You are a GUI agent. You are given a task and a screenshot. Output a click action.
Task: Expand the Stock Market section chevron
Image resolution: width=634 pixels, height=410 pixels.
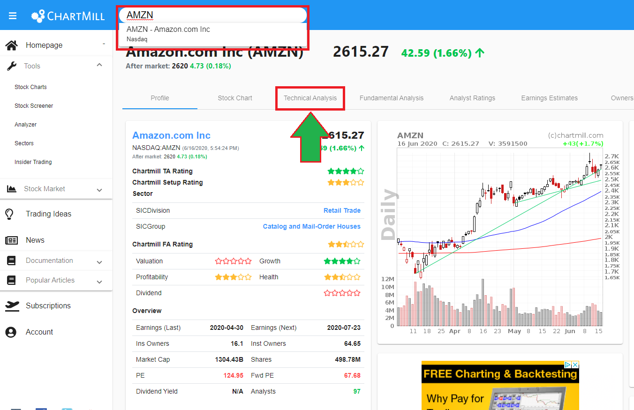tap(99, 190)
